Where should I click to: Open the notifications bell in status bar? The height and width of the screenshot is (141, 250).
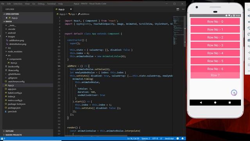pyautogui.click(x=182, y=138)
